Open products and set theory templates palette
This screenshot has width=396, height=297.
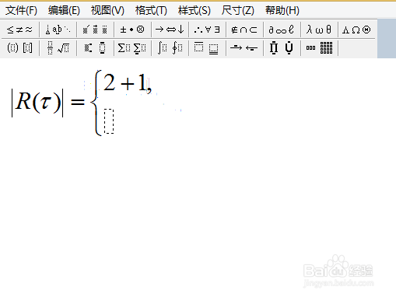[282, 48]
